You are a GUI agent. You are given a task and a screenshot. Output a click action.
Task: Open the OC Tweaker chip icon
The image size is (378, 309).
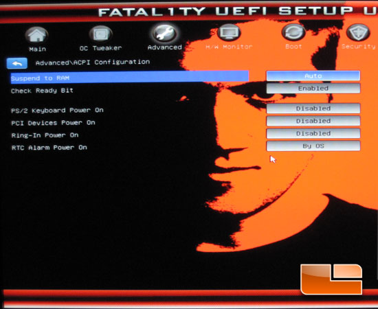(x=100, y=34)
